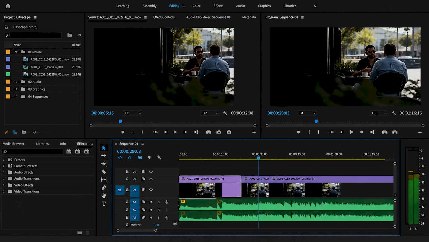Image resolution: width=429 pixels, height=242 pixels.
Task: Toggle V3 track output eye
Action: coord(151,172)
